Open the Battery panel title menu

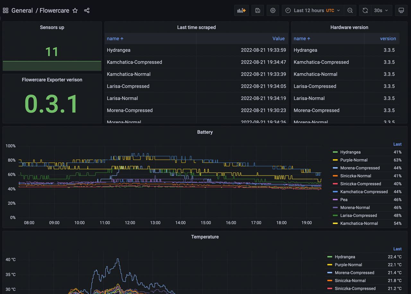(x=205, y=132)
